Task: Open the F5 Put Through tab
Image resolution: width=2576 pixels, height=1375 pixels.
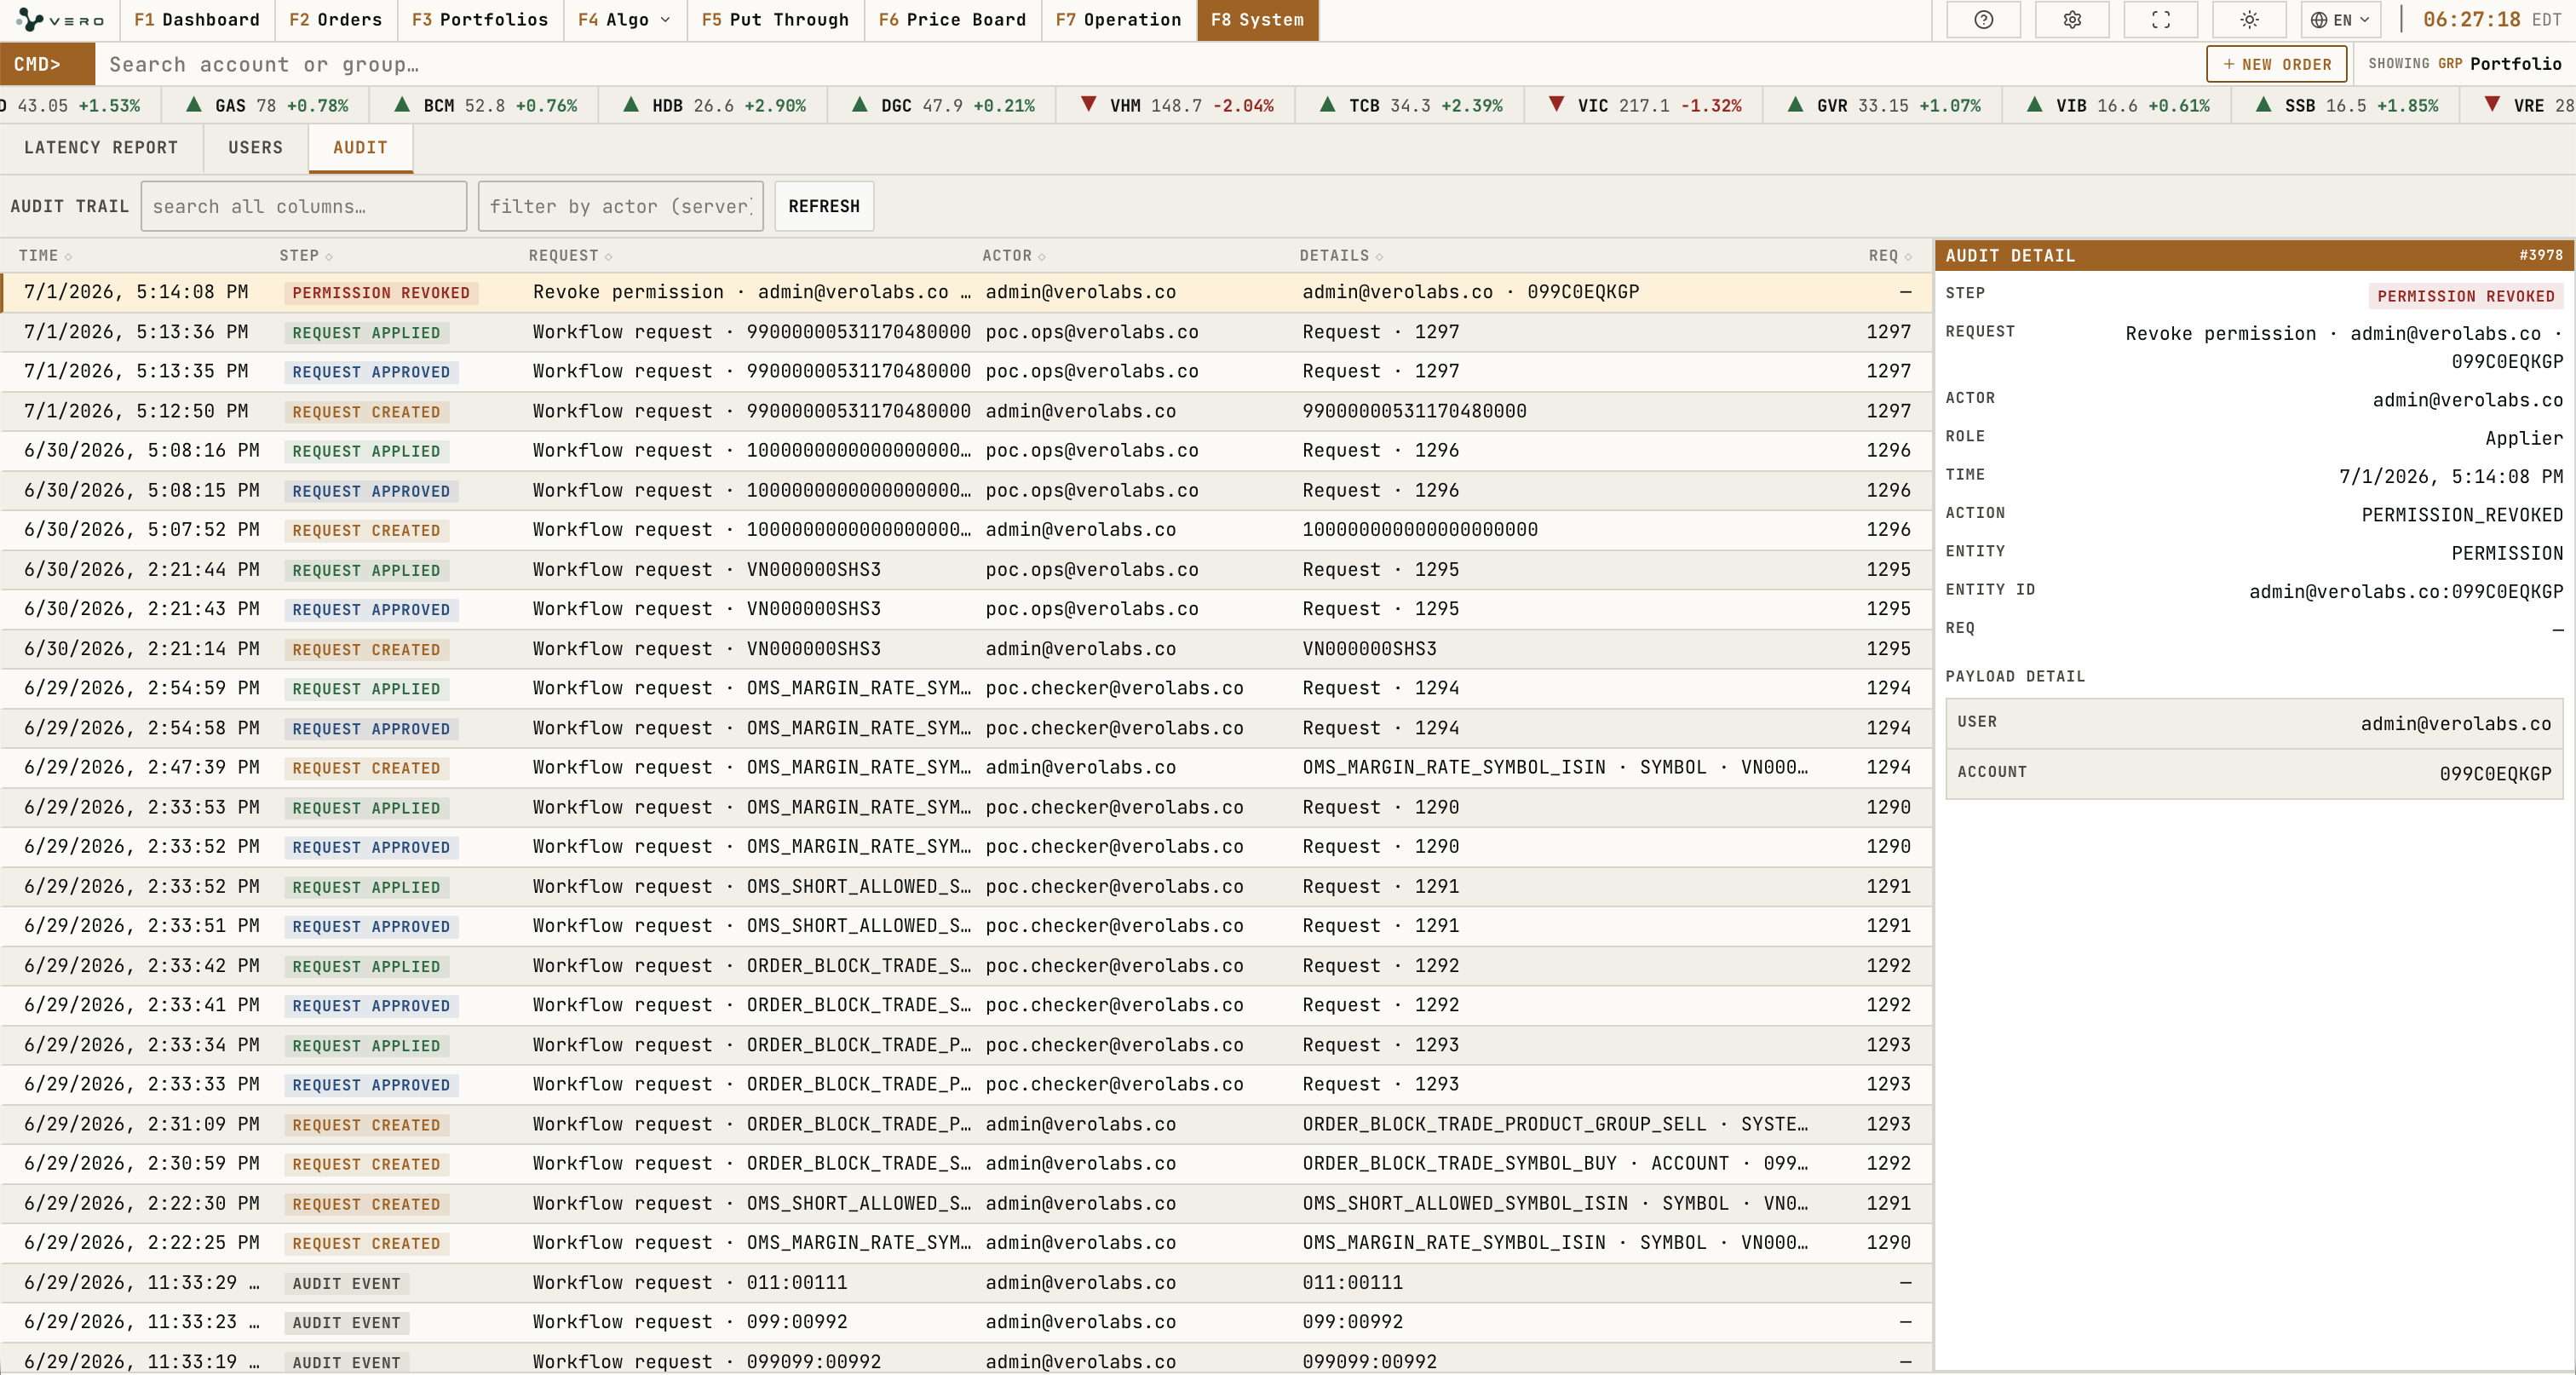Action: (x=775, y=20)
